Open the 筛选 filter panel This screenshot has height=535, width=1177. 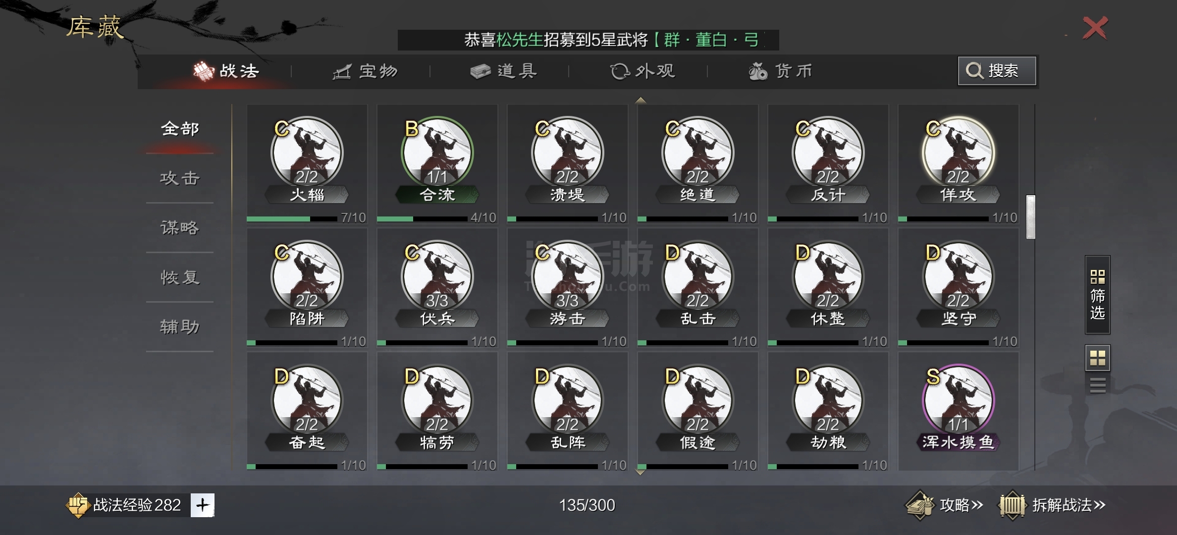coord(1097,295)
